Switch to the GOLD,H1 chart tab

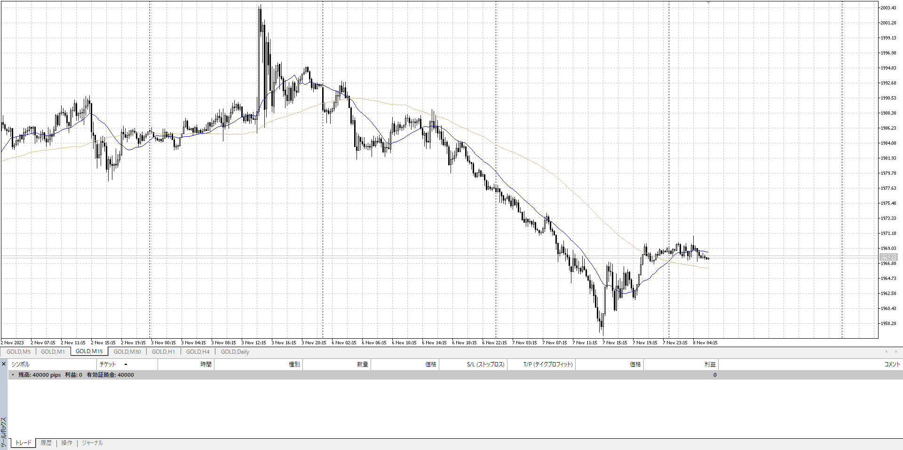point(163,352)
